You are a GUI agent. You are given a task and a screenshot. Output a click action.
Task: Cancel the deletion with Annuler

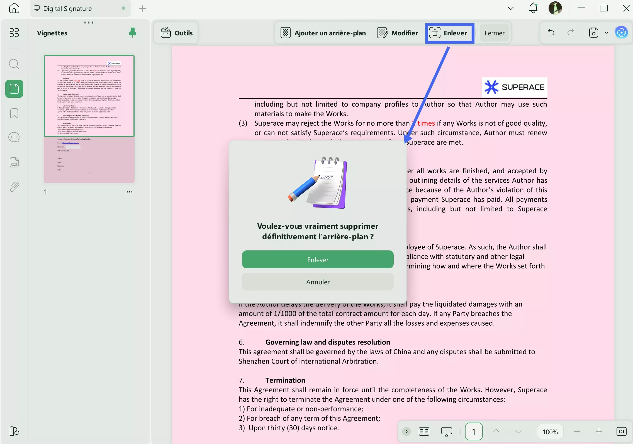318,282
